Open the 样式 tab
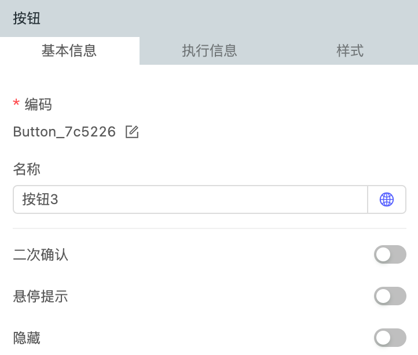418x355 pixels. (350, 51)
